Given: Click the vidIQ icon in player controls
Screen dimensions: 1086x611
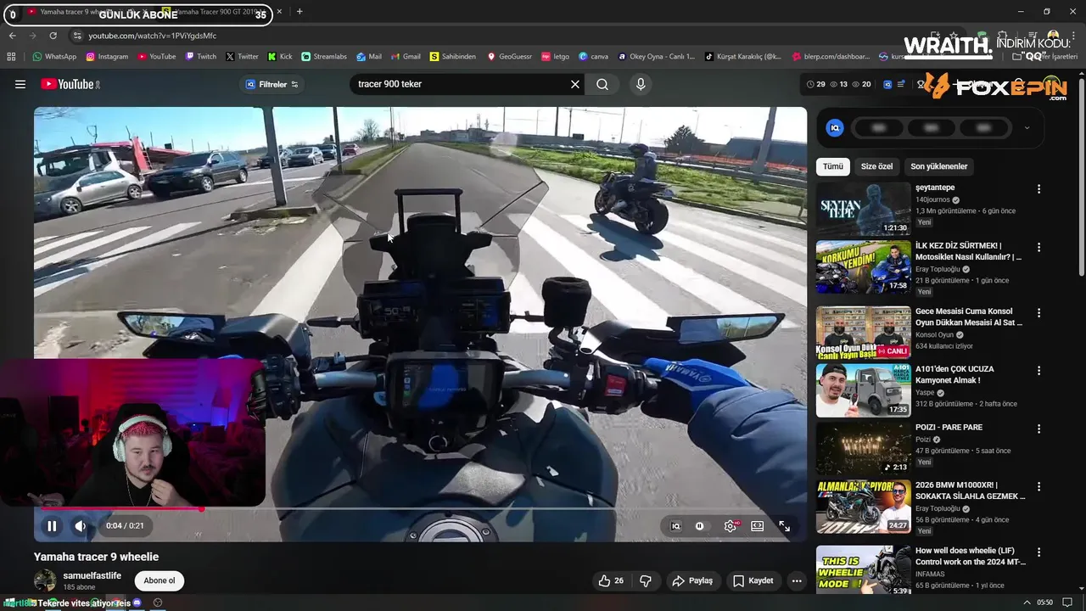Looking at the screenshot, I should [x=675, y=526].
